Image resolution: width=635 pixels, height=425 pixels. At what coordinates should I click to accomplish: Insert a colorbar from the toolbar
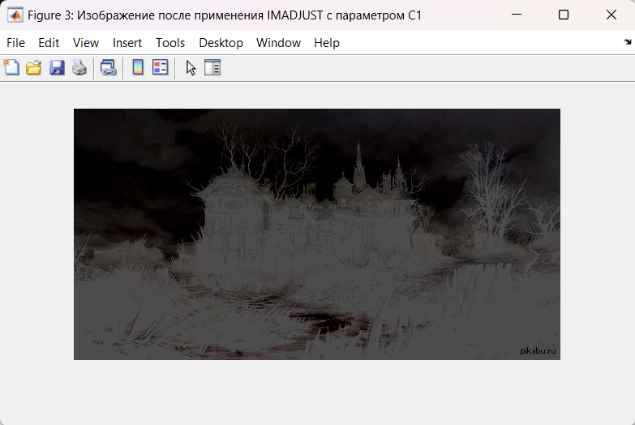pyautogui.click(x=138, y=67)
